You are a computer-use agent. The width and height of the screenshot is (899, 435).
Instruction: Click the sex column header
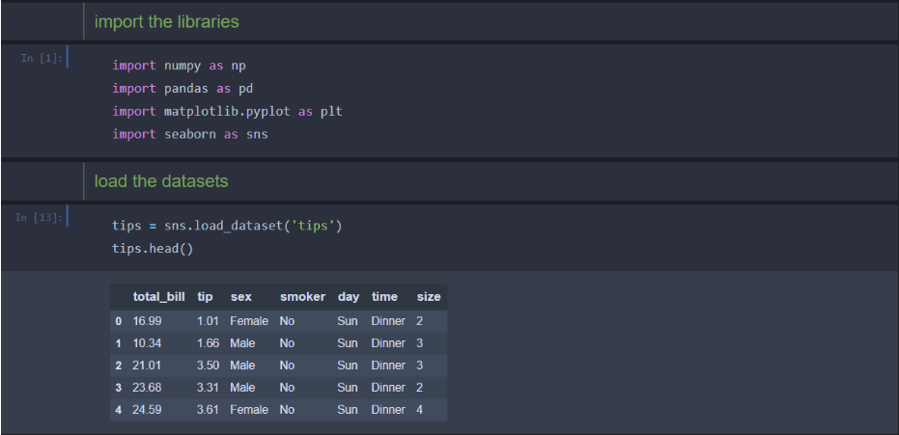(x=240, y=297)
